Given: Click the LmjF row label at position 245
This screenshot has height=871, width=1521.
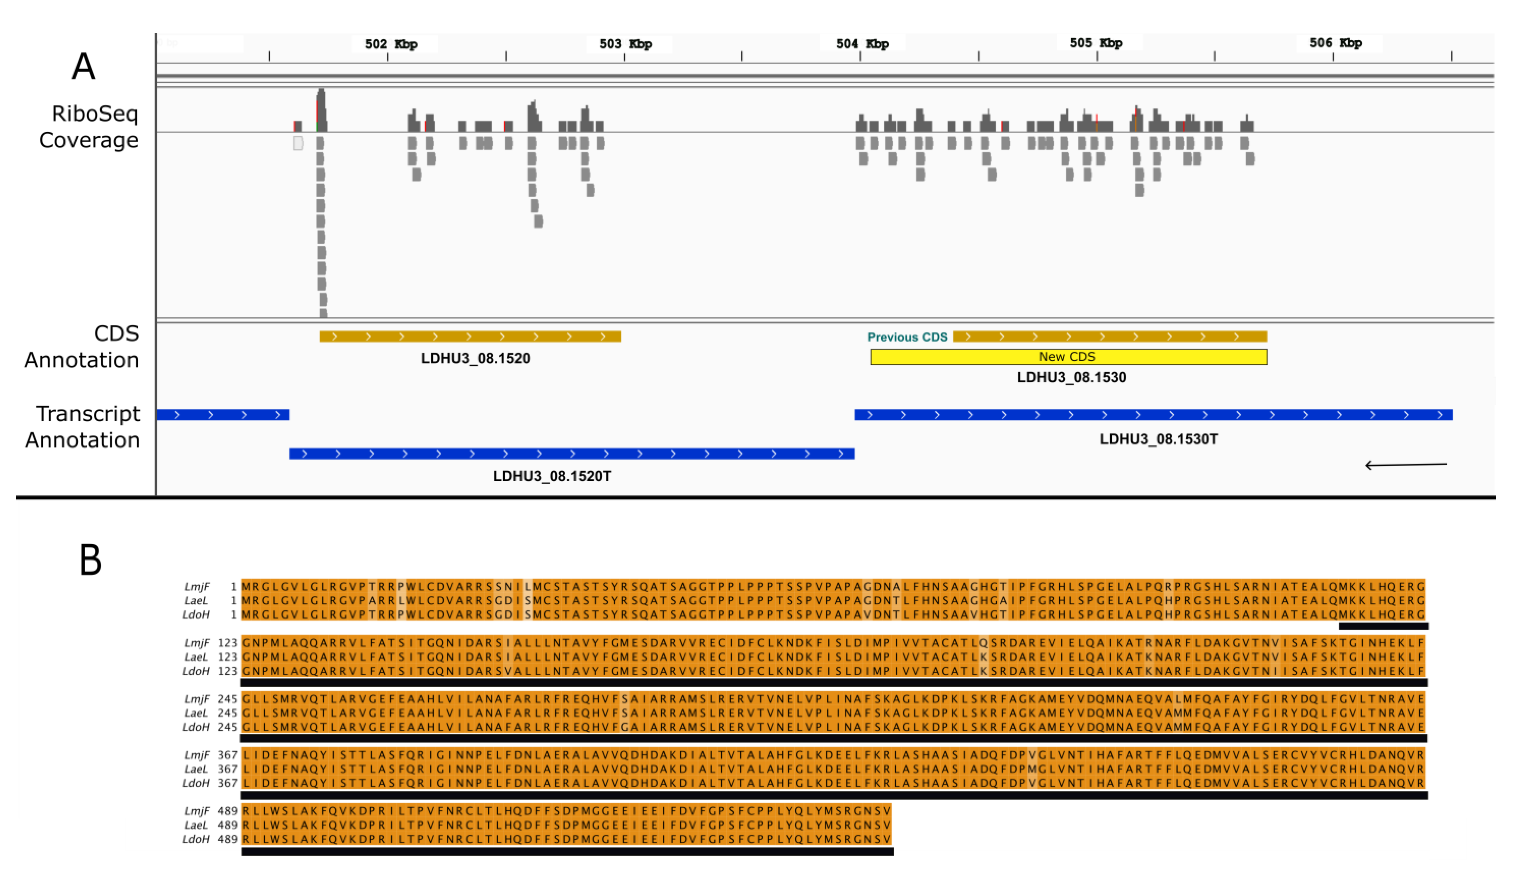Looking at the screenshot, I should coord(197,699).
